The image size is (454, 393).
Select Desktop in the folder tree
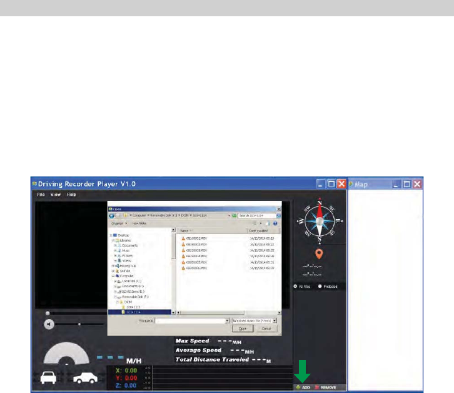tap(123, 235)
